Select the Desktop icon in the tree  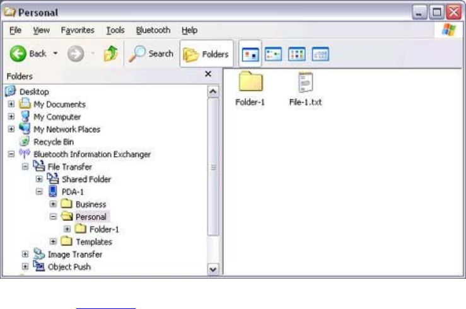[x=10, y=91]
